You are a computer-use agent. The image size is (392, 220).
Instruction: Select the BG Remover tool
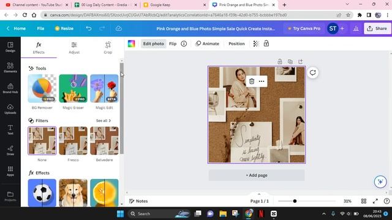point(42,89)
